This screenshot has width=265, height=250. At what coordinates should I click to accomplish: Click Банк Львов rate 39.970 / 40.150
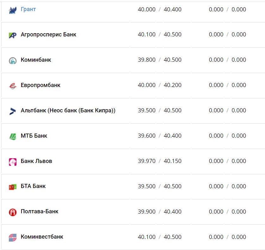coord(160,161)
